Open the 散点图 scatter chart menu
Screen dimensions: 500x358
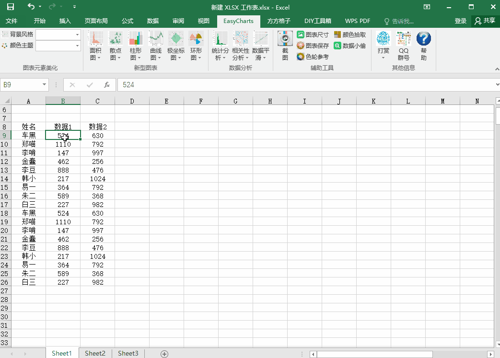(116, 46)
